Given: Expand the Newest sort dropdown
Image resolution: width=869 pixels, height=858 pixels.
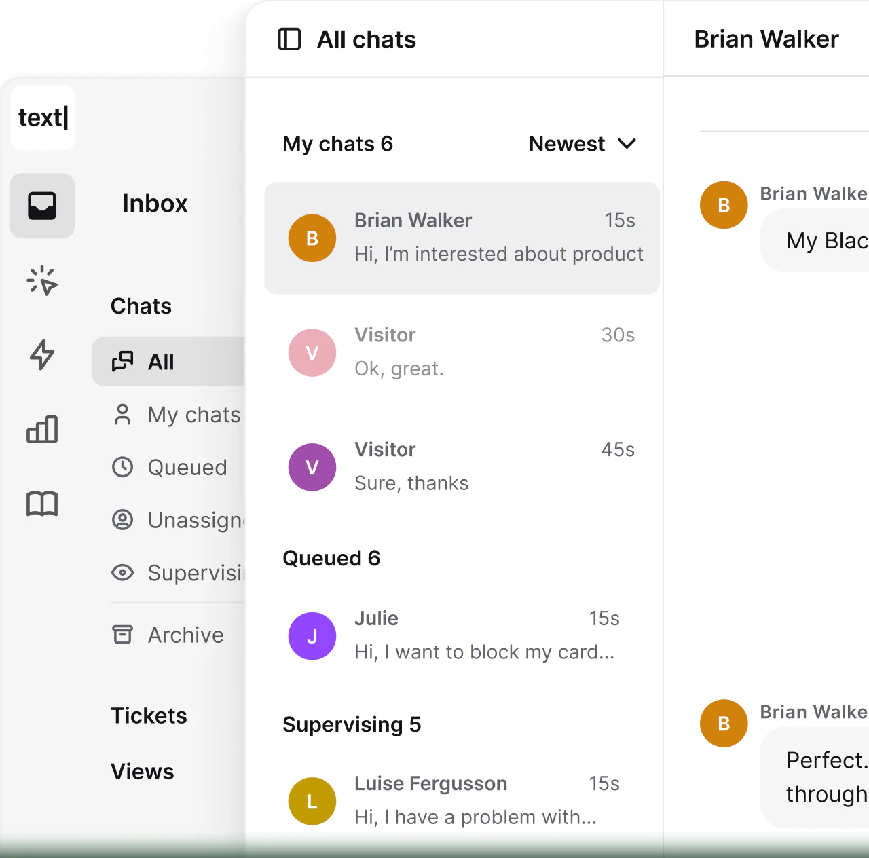Looking at the screenshot, I should 582,144.
